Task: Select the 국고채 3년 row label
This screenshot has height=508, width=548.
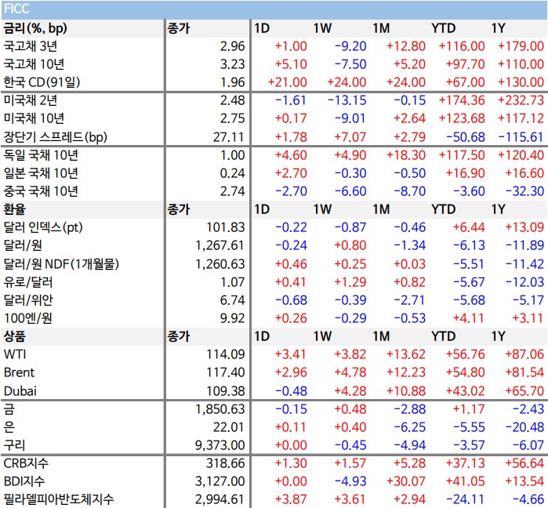Action: click(31, 46)
